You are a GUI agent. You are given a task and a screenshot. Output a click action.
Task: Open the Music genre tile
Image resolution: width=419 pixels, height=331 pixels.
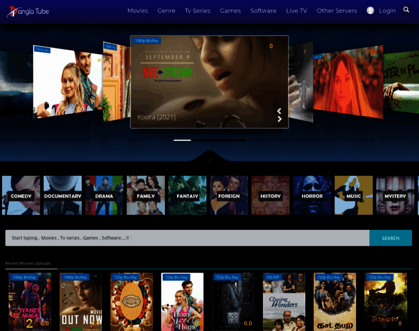pos(353,195)
